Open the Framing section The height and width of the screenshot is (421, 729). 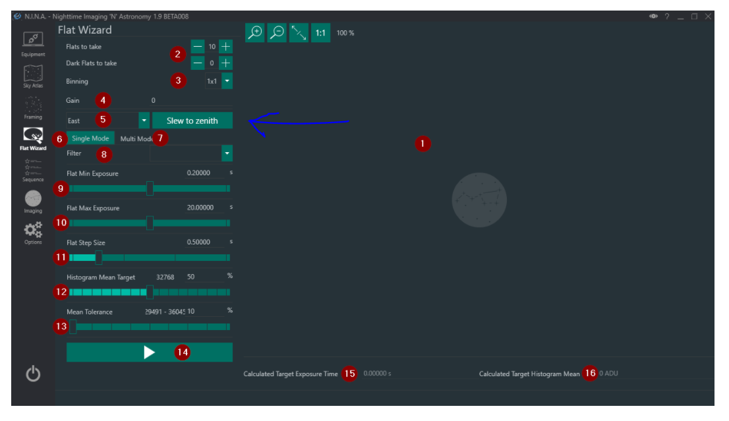[33, 108]
